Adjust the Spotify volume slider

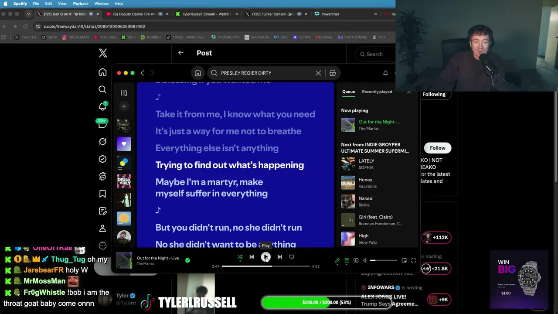tap(384, 261)
